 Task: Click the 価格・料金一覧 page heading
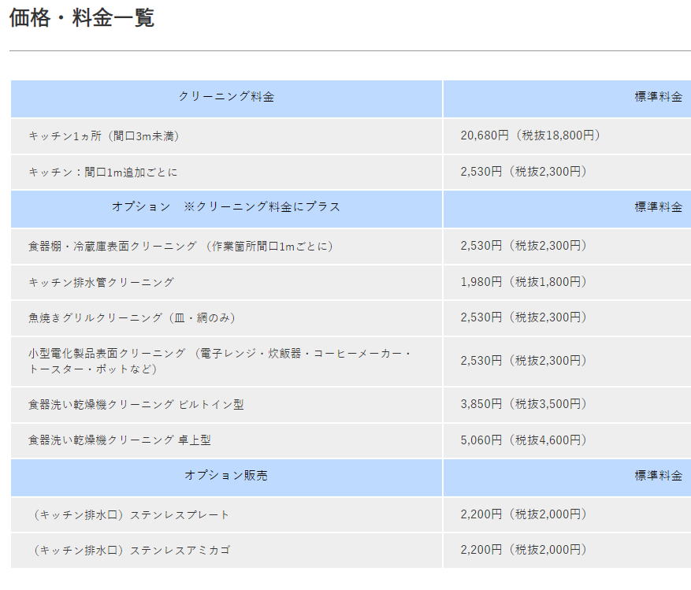[x=82, y=18]
